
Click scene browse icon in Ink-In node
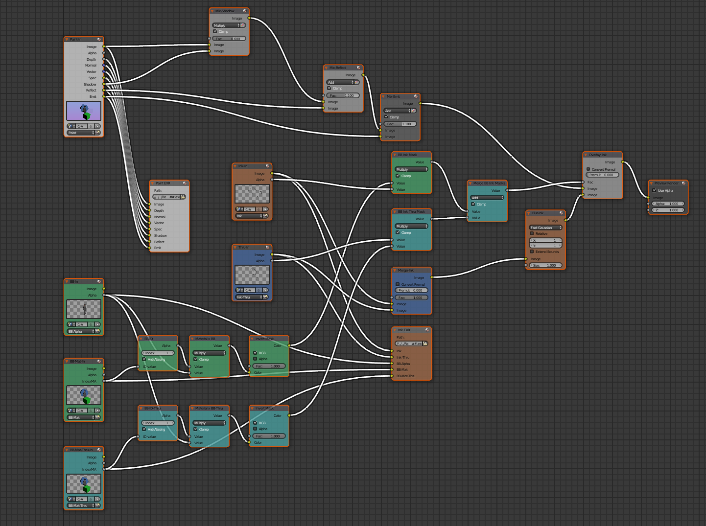[x=239, y=209]
